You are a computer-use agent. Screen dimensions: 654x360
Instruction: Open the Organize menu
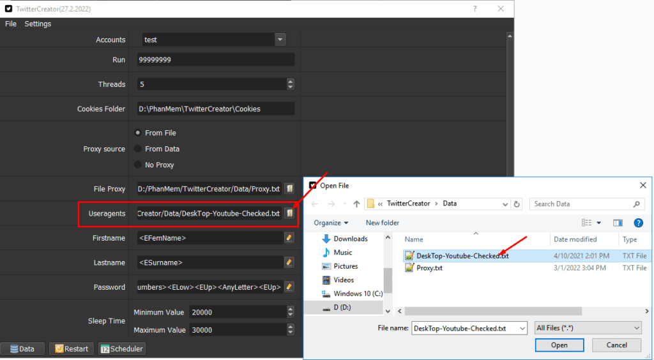click(331, 223)
